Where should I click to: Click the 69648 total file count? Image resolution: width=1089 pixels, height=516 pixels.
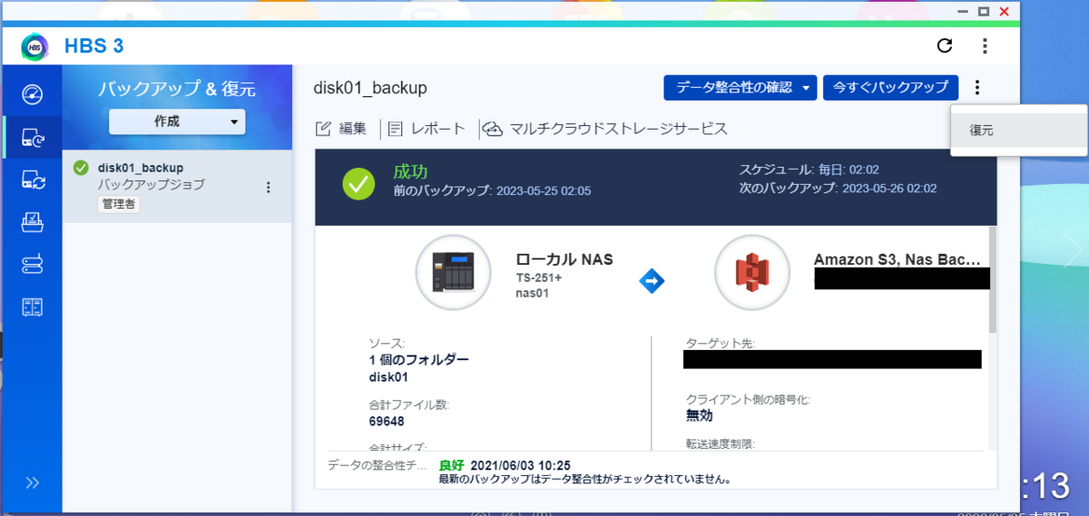(x=387, y=421)
